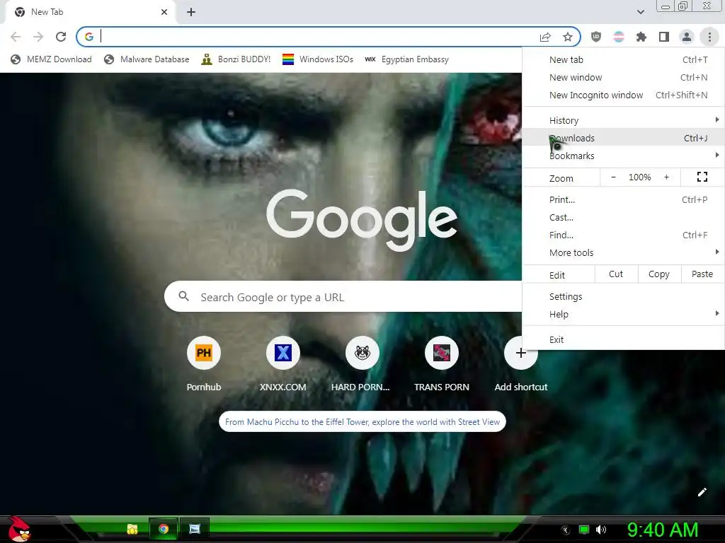Click the green network tray icon
Screen dimensions: 725x543
(584, 530)
